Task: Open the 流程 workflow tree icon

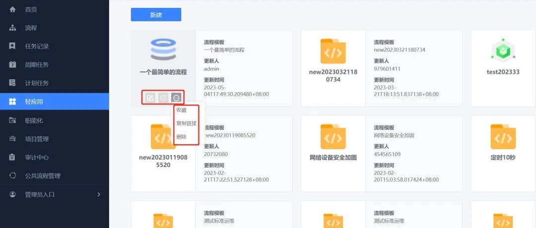Action: click(x=12, y=28)
